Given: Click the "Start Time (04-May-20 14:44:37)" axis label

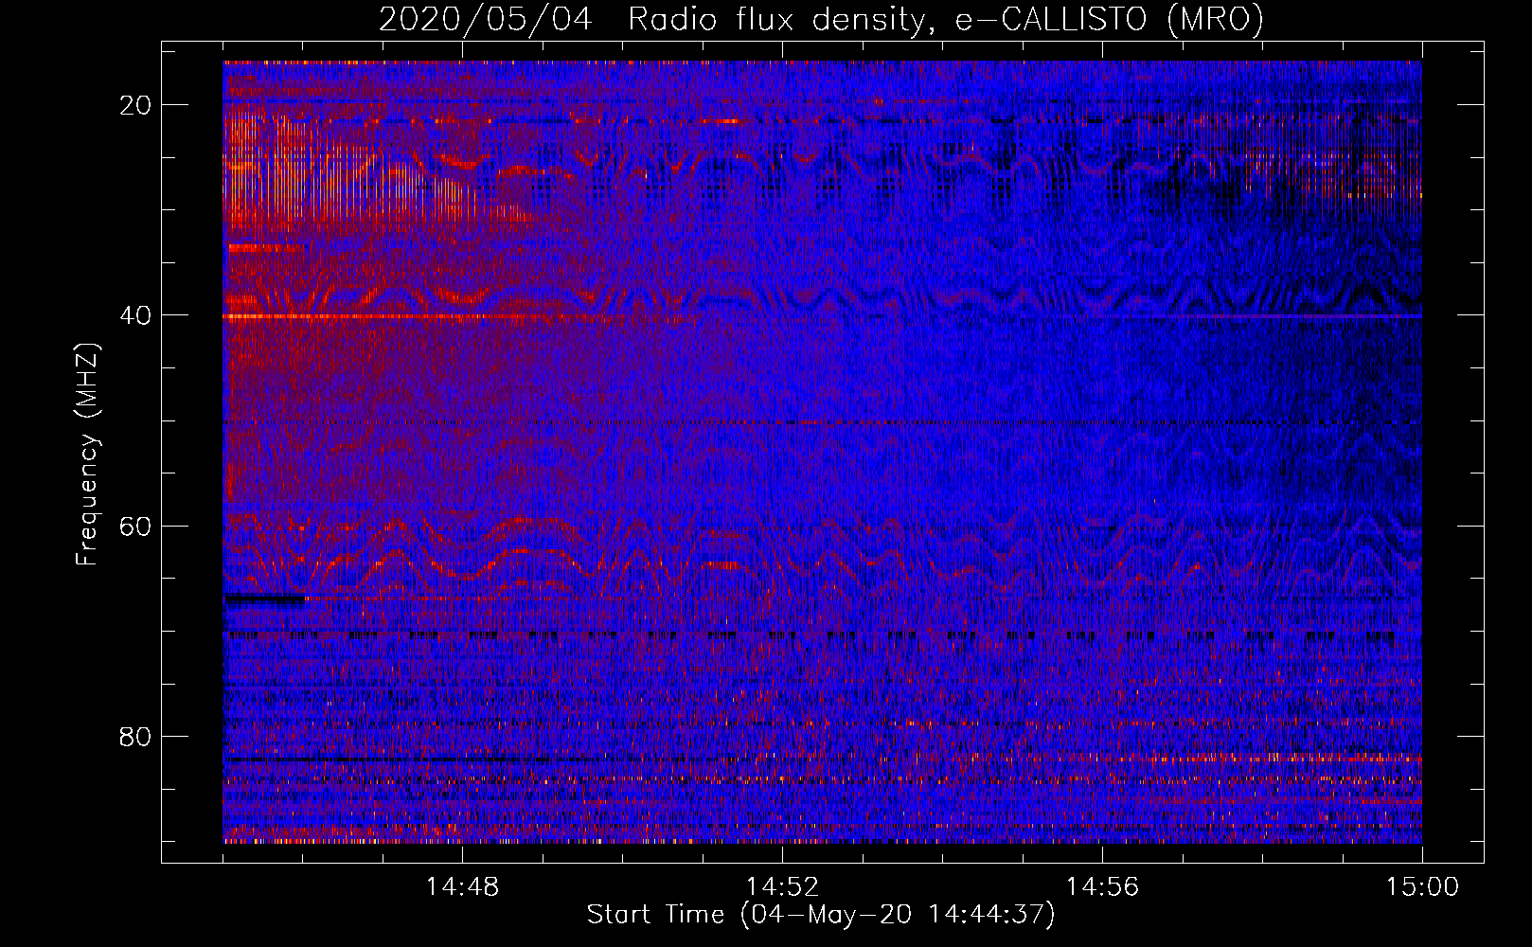Looking at the screenshot, I should pos(821,915).
